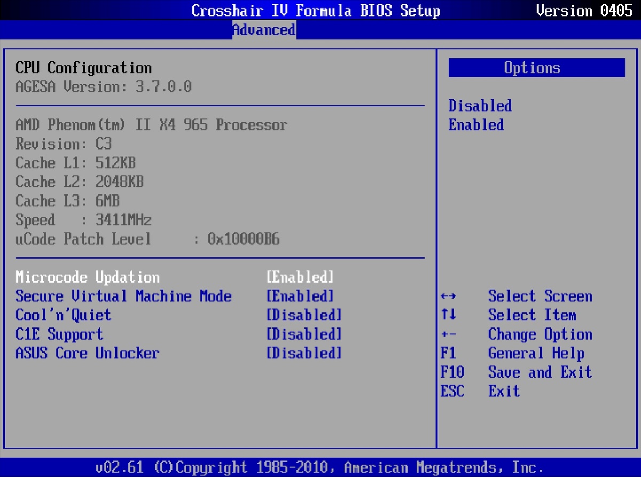Select the Microcode Updation menu item
Screen dimensions: 641x477
[x=88, y=277]
